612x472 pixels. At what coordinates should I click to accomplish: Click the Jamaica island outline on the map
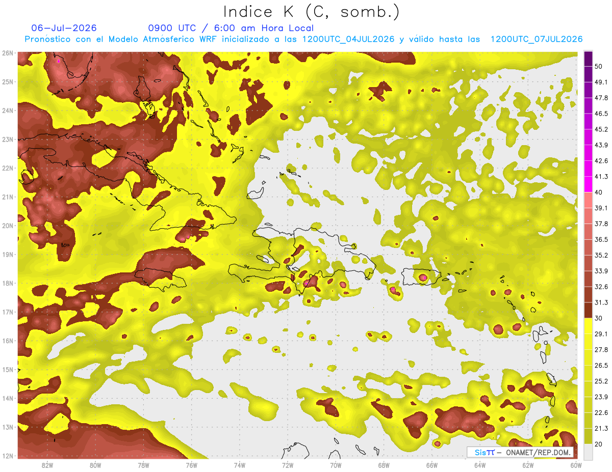click(x=162, y=277)
